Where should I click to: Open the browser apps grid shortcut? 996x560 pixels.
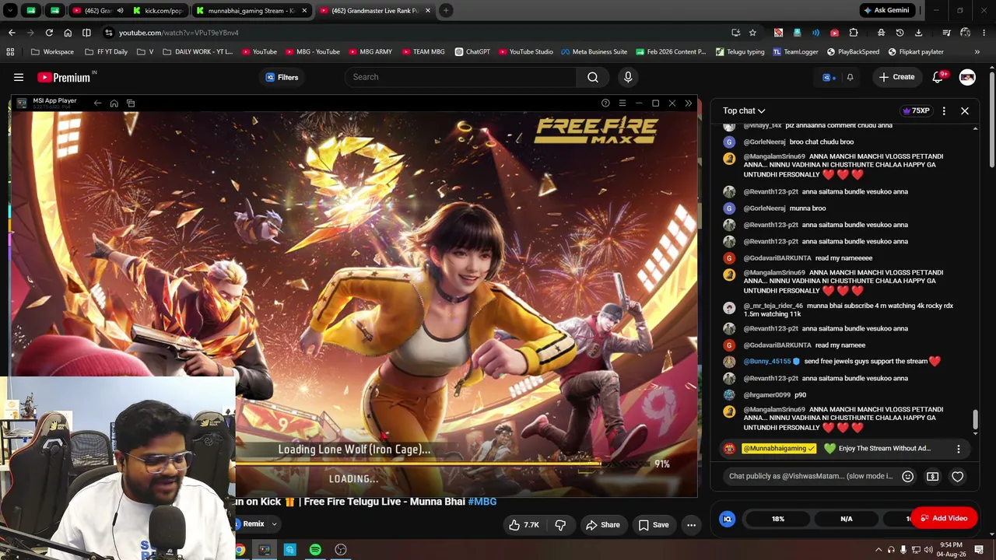10,52
